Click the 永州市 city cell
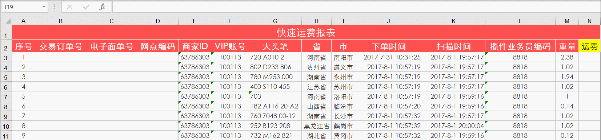The height and width of the screenshot is (140, 601). click(x=343, y=77)
